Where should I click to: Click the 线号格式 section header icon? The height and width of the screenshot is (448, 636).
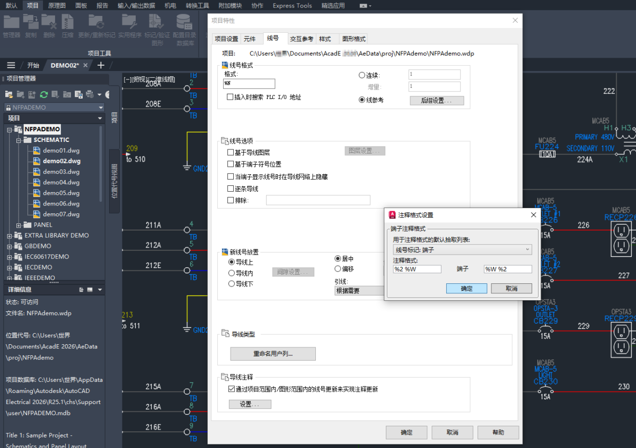pyautogui.click(x=225, y=65)
